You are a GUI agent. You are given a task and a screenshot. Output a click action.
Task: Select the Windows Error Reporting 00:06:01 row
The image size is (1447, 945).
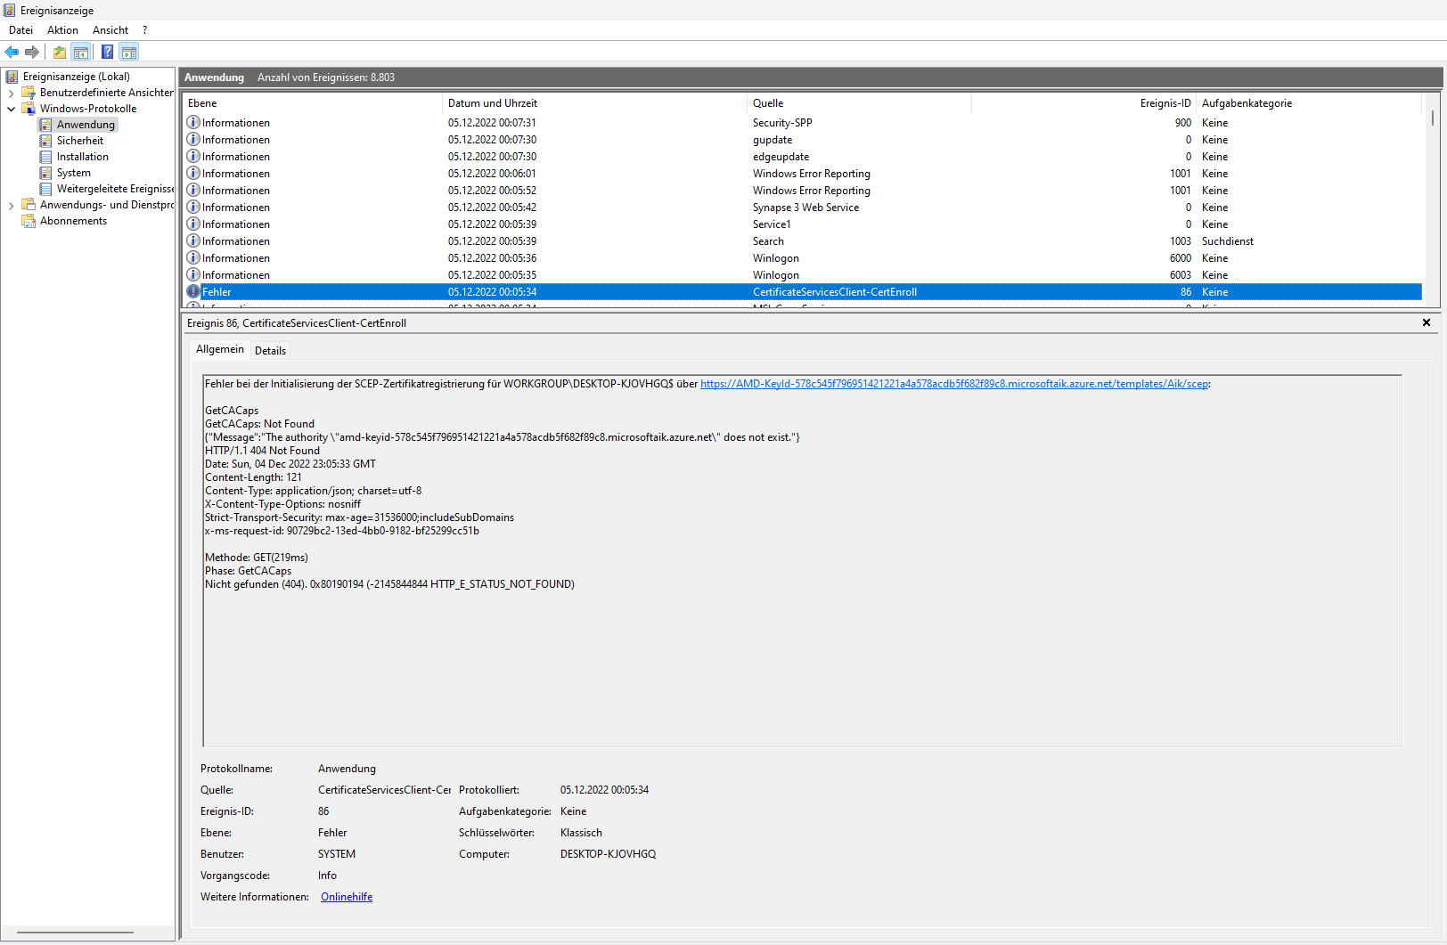click(x=802, y=173)
